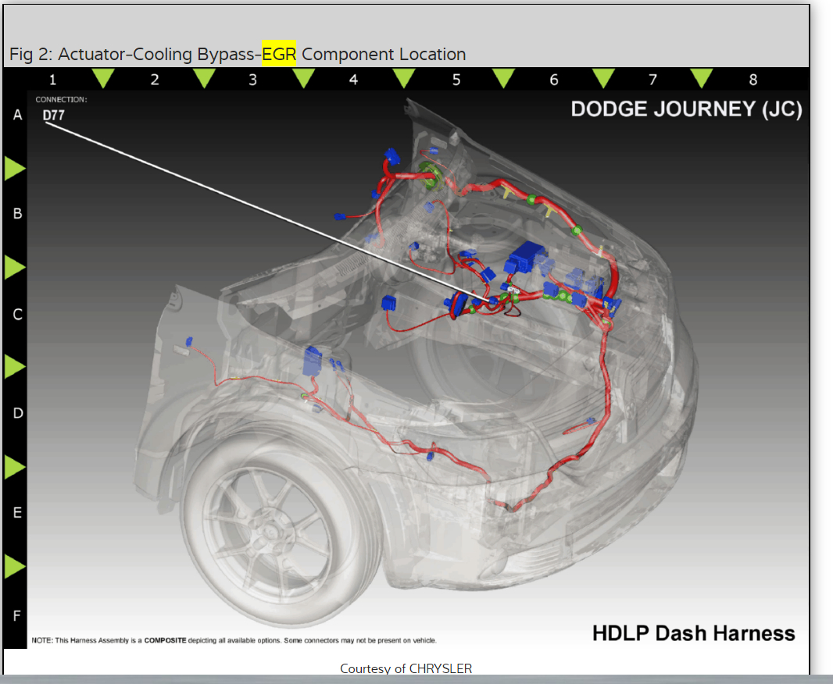Click green triangle marker between rows C and D
This screenshot has width=833, height=684.
point(14,366)
